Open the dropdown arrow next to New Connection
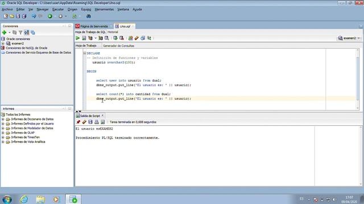The width and height of the screenshot is (364, 204). click(10, 33)
